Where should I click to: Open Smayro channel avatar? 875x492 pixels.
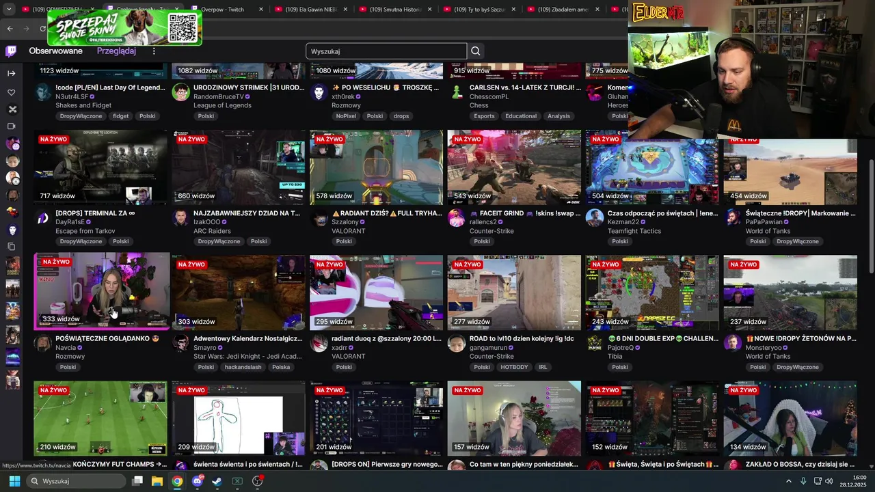(x=180, y=343)
